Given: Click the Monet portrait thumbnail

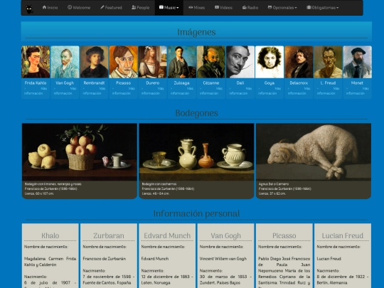Looking at the screenshot, I should pyautogui.click(x=357, y=62).
